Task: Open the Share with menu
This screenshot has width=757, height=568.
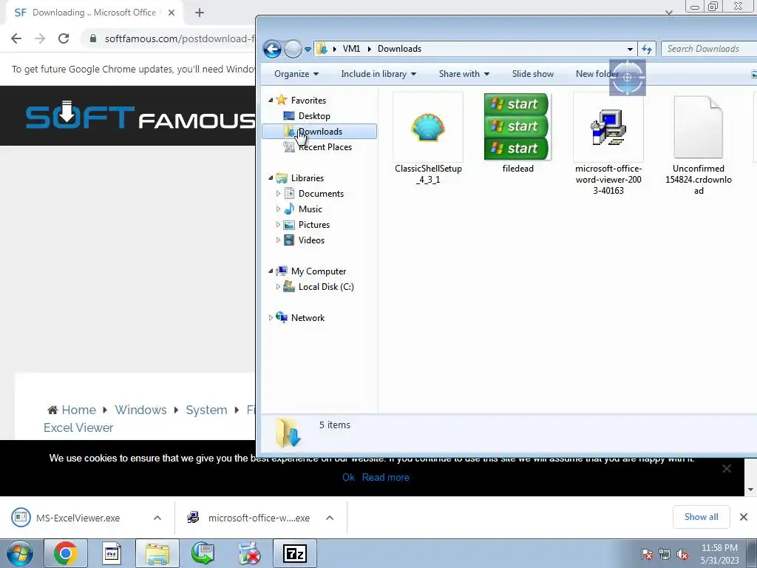Action: pyautogui.click(x=464, y=74)
